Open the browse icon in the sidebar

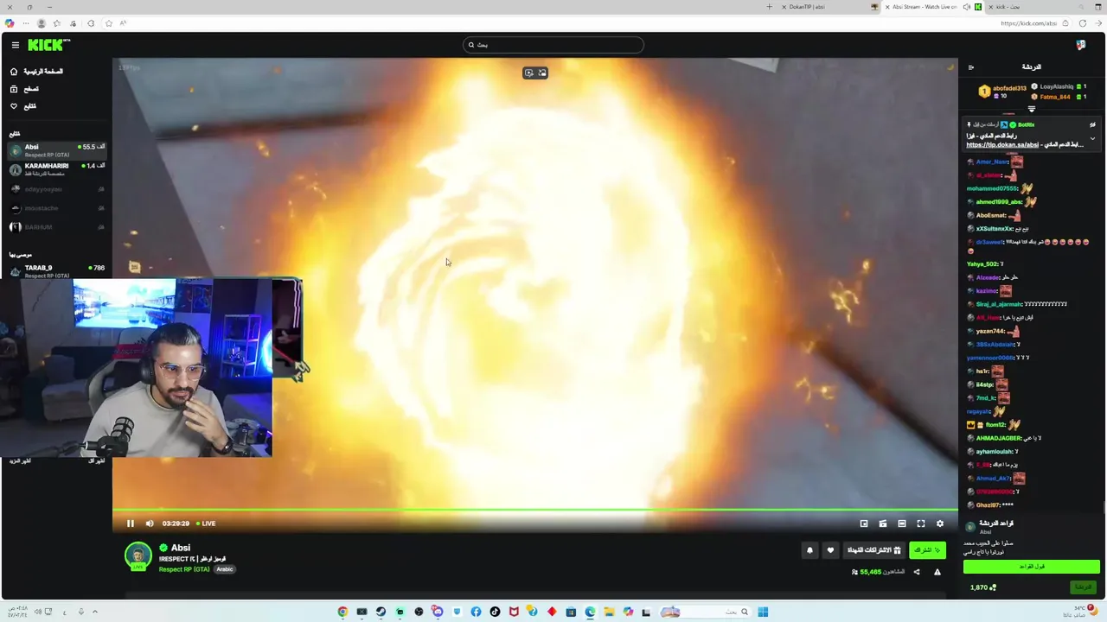pyautogui.click(x=14, y=89)
